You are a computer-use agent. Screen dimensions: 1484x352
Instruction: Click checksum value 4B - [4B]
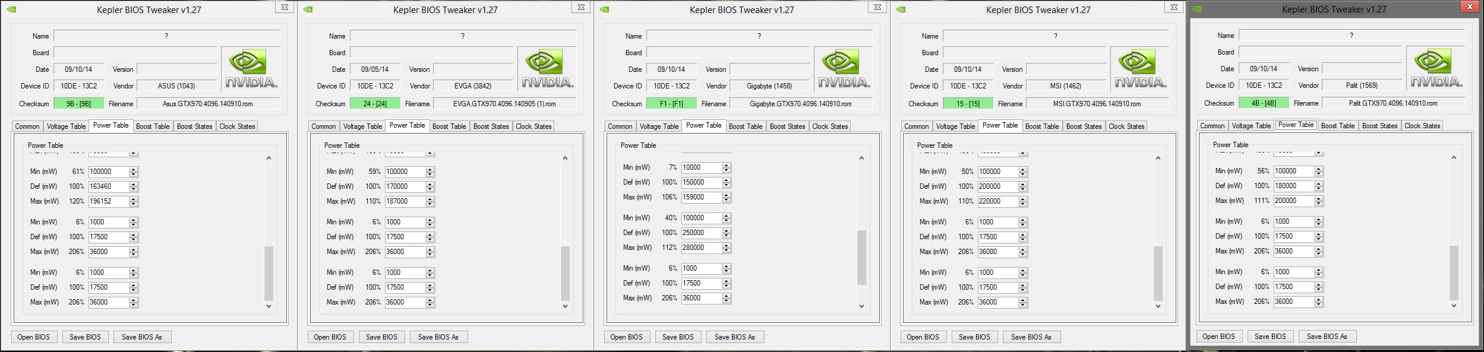1264,103
